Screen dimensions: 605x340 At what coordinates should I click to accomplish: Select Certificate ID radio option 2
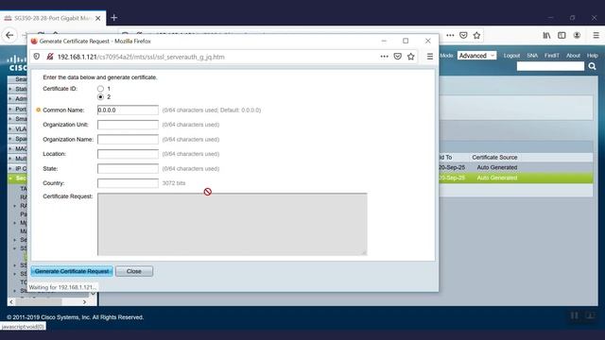click(101, 96)
